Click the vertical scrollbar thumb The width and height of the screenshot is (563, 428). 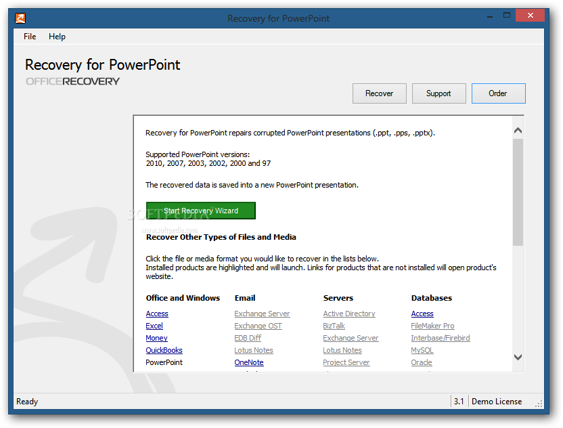click(518, 192)
